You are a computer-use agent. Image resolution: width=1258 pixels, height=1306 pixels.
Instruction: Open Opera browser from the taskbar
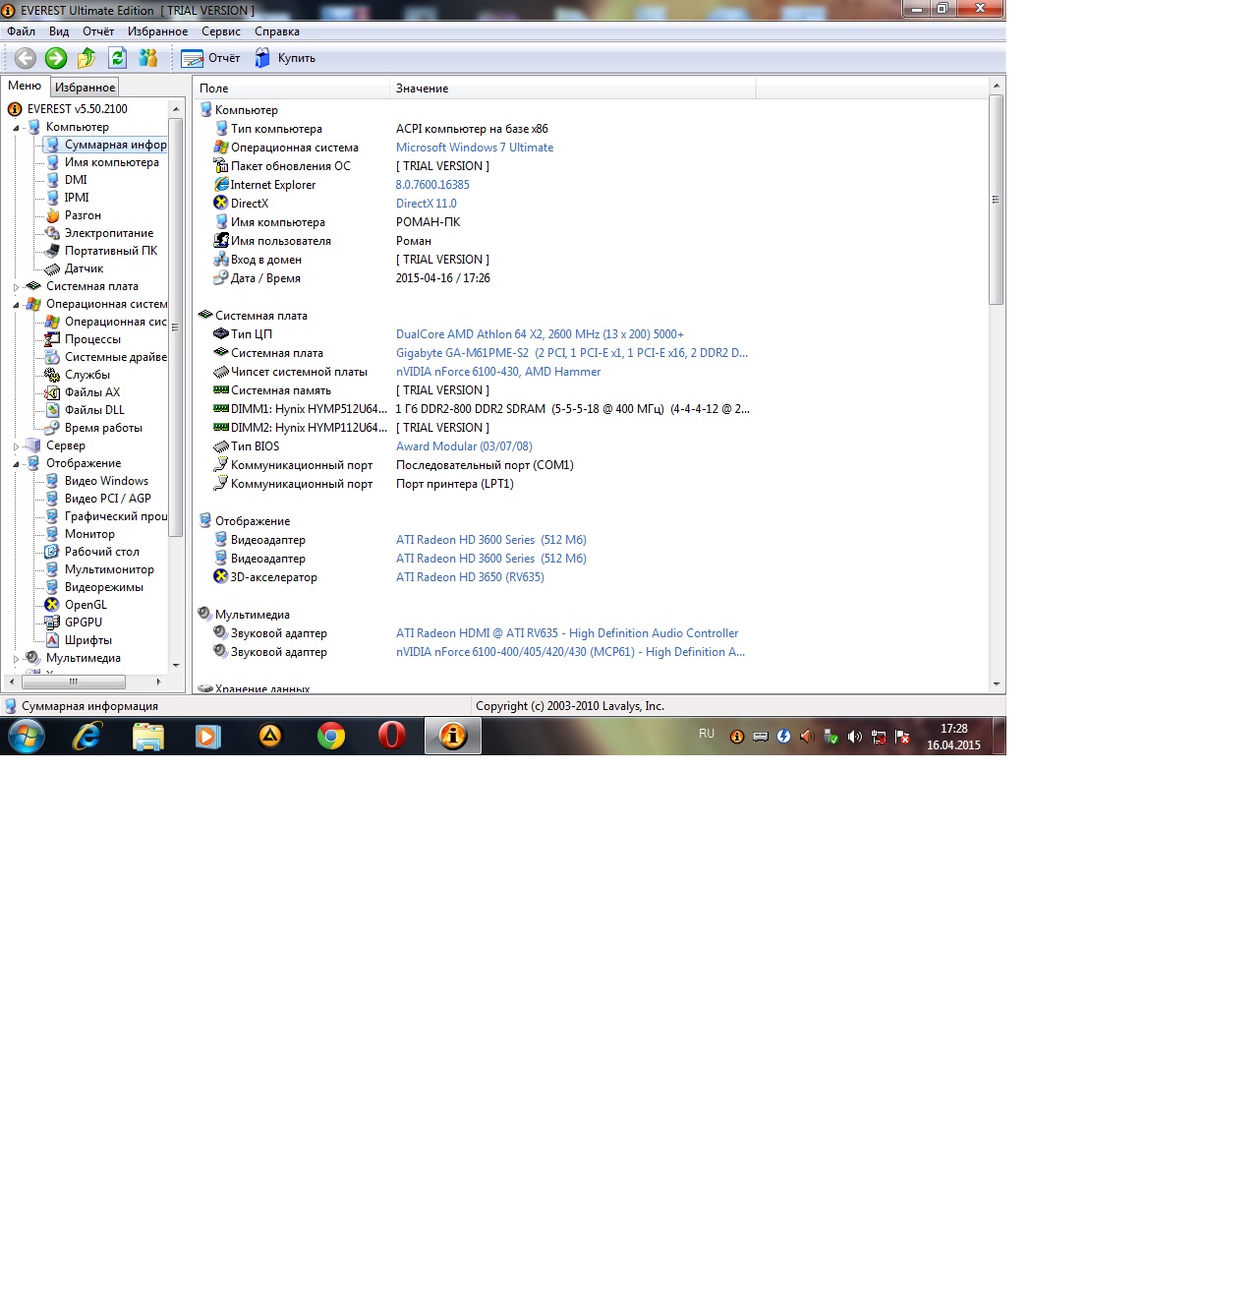[391, 736]
